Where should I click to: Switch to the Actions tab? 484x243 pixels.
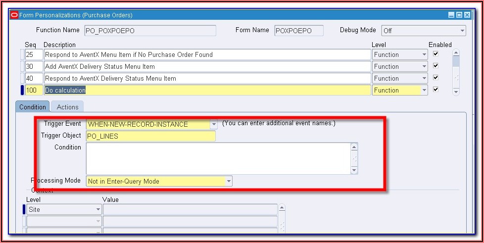coord(67,107)
